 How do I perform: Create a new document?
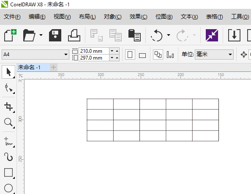click(10, 35)
